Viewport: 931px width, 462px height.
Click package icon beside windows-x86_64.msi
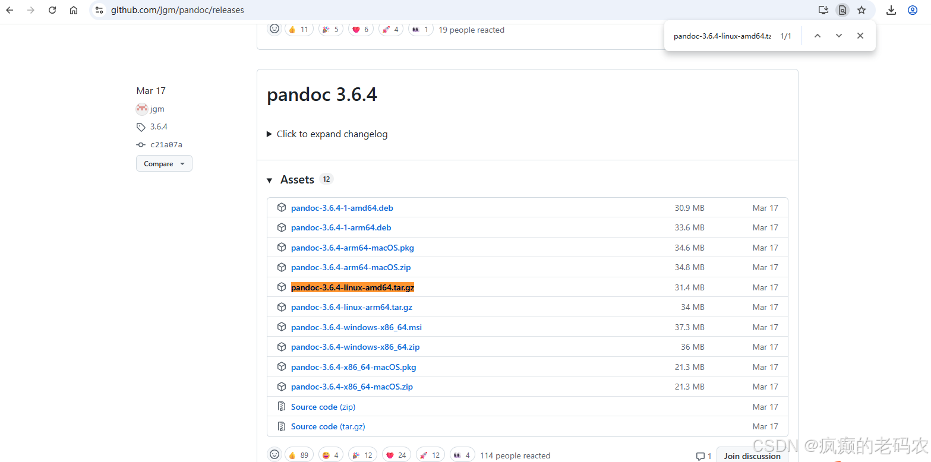click(x=282, y=327)
